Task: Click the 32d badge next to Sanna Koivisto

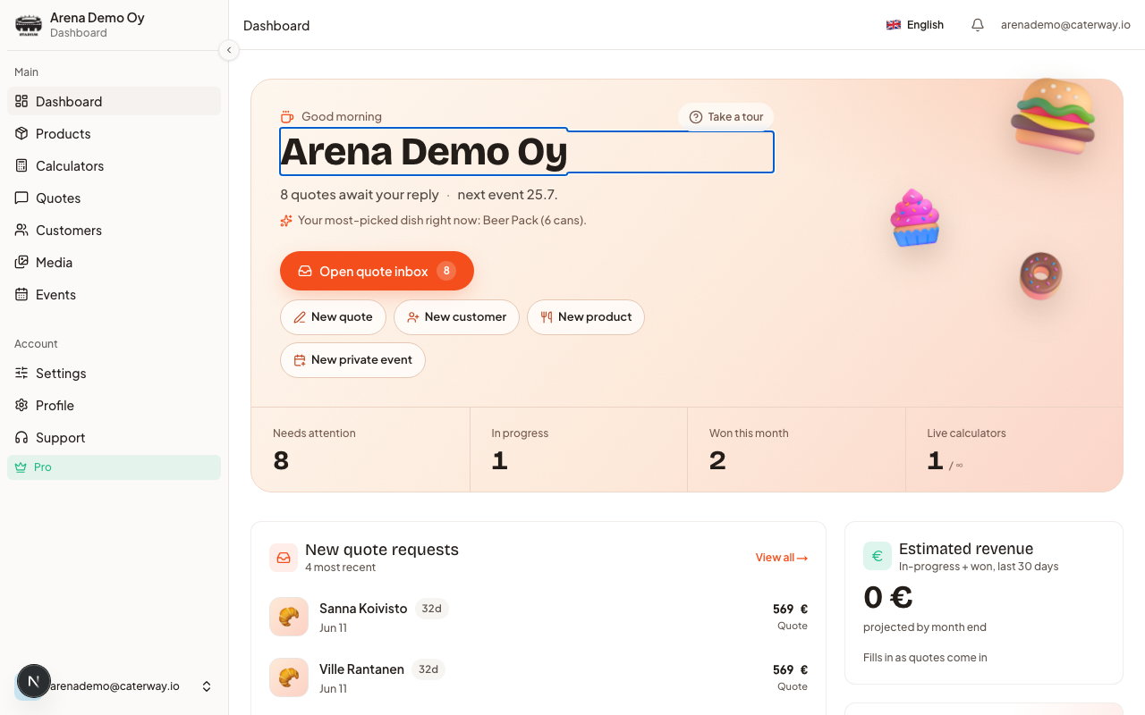Action: pyautogui.click(x=432, y=609)
